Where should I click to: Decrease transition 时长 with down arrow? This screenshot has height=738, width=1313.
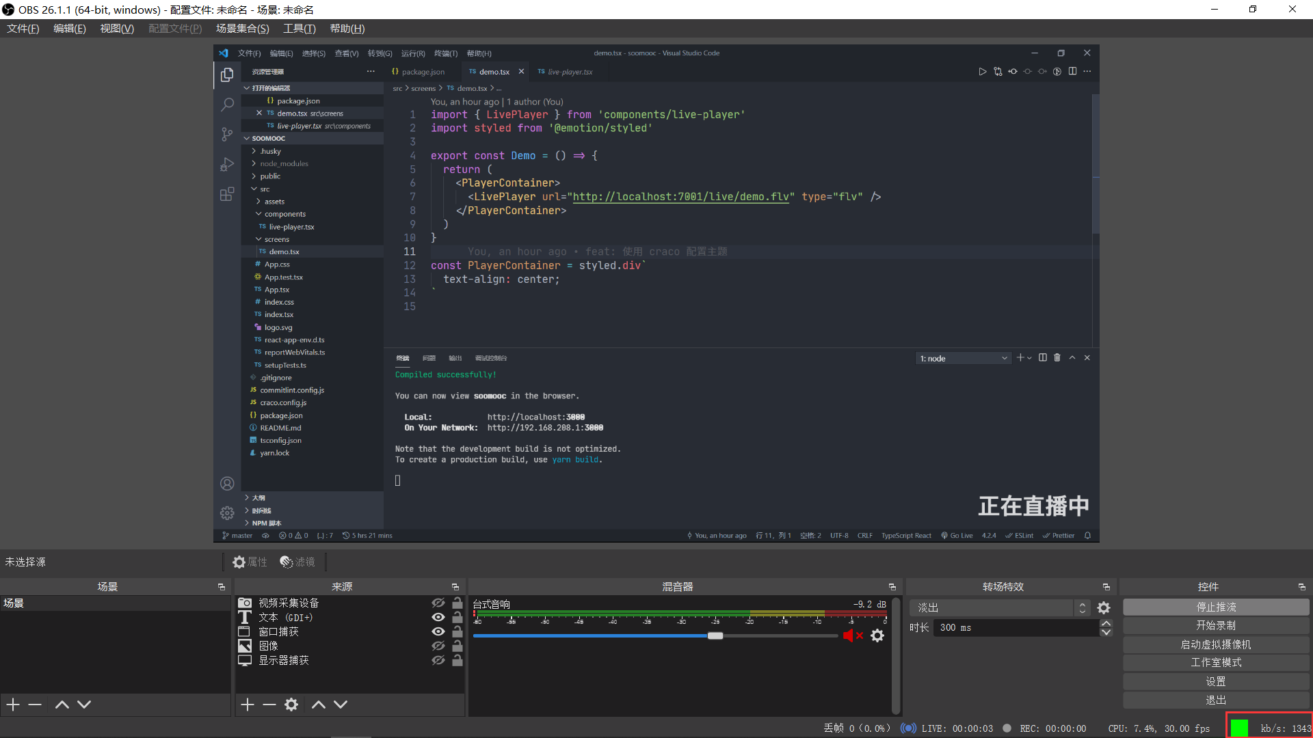(1106, 632)
